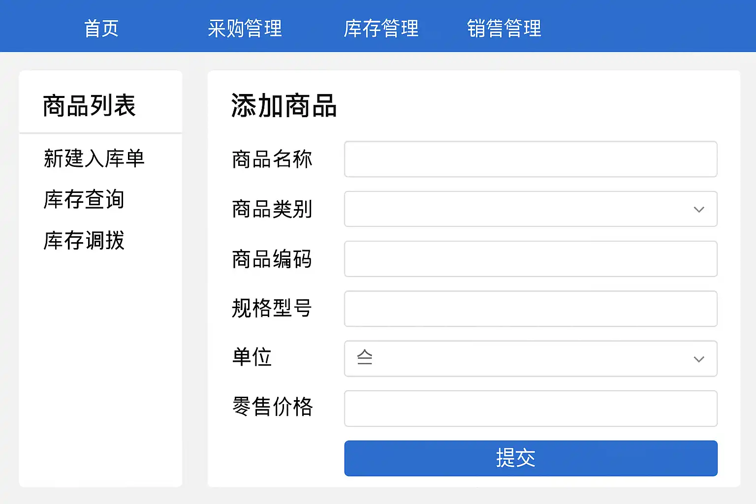
Task: Focus the 规格型号 input field
Action: pyautogui.click(x=531, y=309)
